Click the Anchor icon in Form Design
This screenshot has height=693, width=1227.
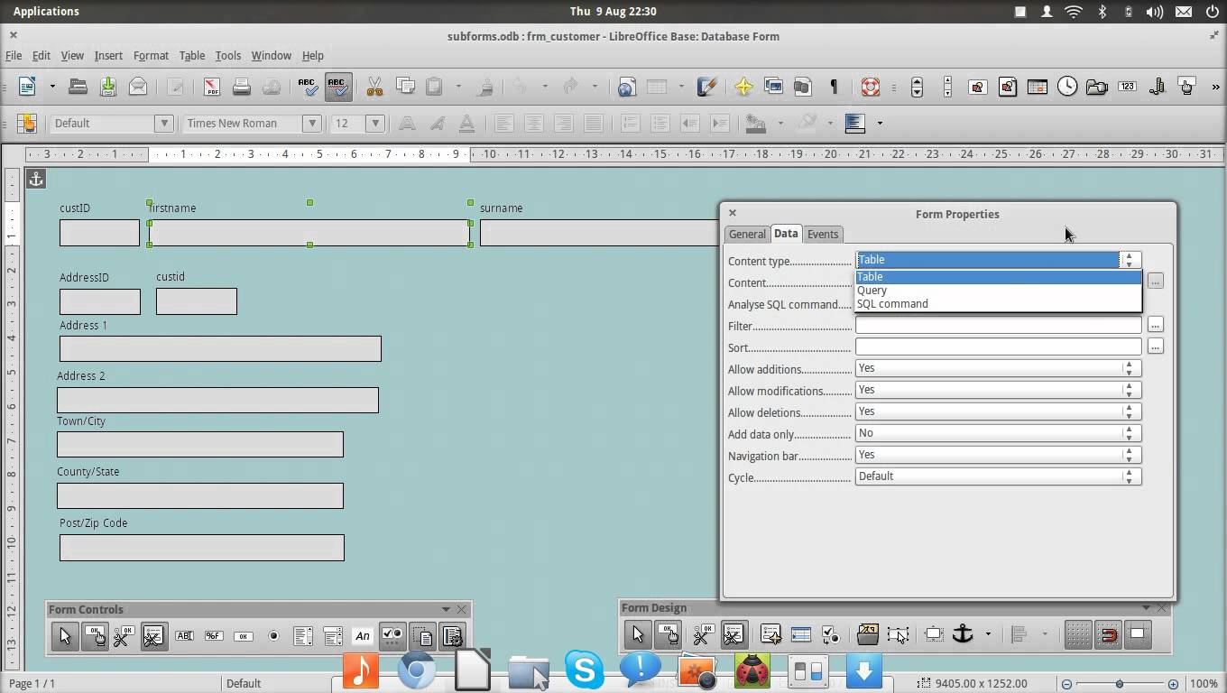[963, 634]
